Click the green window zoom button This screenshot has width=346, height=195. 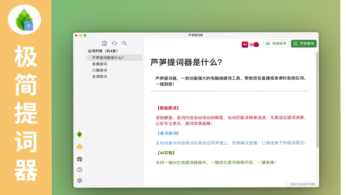click(x=85, y=35)
